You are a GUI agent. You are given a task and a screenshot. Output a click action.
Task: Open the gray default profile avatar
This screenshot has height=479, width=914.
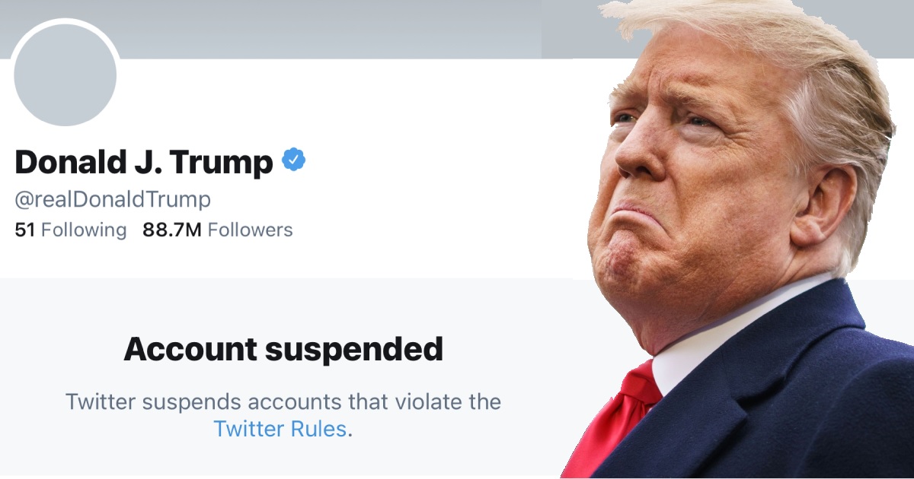(66, 75)
